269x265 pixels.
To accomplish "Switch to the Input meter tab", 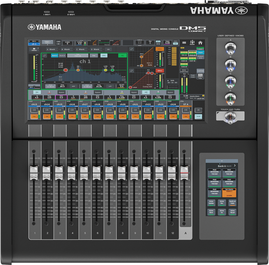I will (200, 52).
